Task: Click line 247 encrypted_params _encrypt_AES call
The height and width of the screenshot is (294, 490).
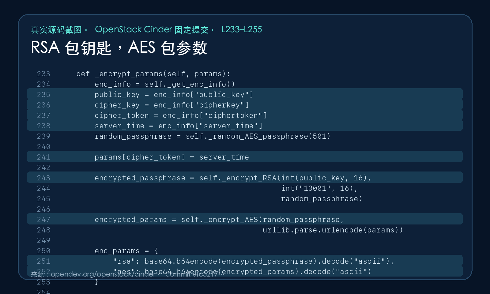Action: [x=245, y=219]
